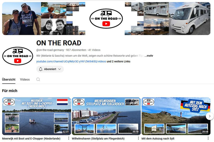214x142 pixels.
Task: Expand the Abonniert dropdown chevron
Action: 59,69
